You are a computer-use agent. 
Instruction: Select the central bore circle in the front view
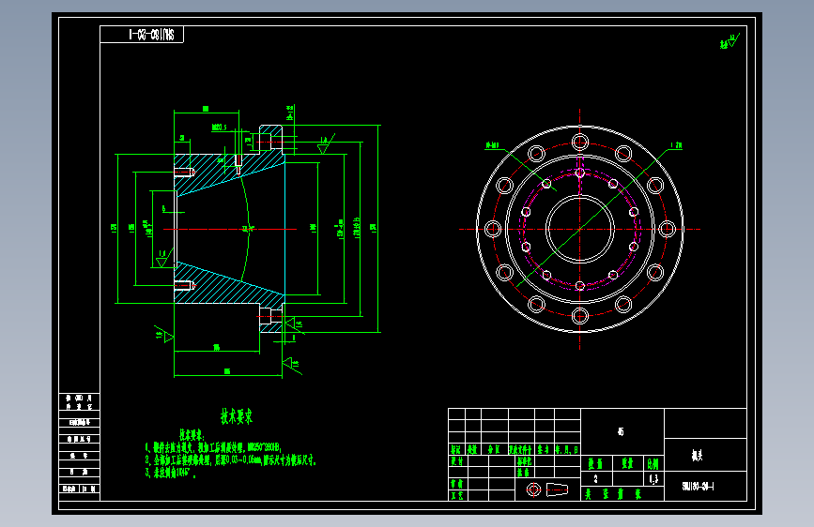pyautogui.click(x=580, y=229)
